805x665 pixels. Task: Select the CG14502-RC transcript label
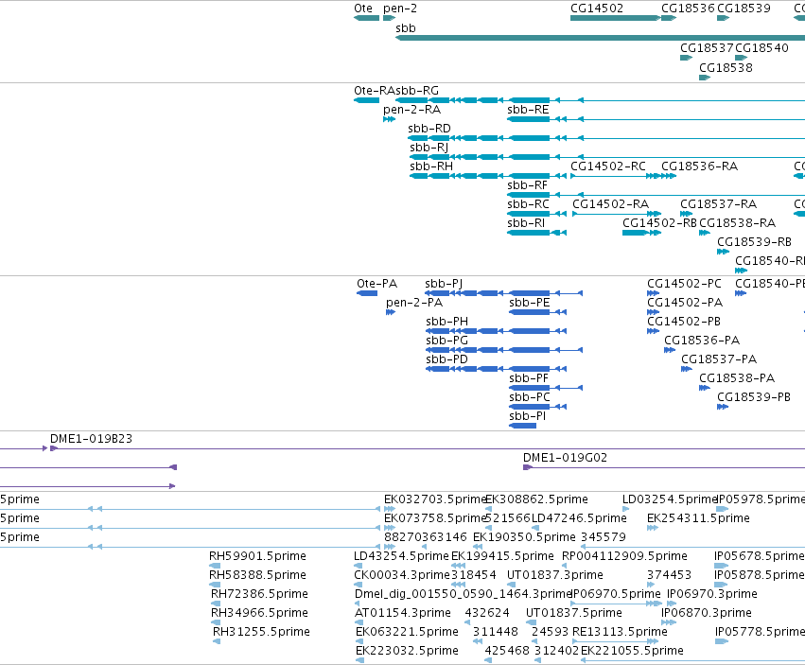(608, 166)
